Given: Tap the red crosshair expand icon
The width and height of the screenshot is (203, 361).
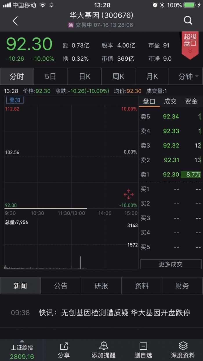Looking at the screenshot, I should (x=128, y=194).
